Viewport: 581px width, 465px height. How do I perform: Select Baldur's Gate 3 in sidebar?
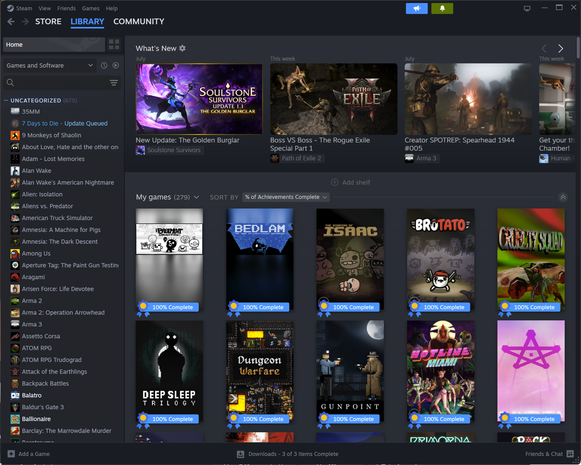pyautogui.click(x=43, y=407)
